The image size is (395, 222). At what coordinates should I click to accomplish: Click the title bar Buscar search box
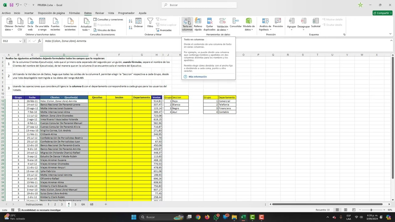point(199,5)
